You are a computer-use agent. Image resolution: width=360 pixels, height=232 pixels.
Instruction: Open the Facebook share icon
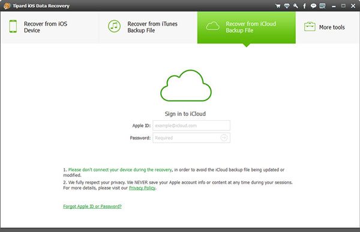(304, 6)
